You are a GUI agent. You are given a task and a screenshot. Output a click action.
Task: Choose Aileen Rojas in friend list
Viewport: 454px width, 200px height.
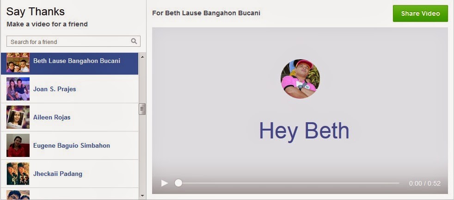[69, 117]
